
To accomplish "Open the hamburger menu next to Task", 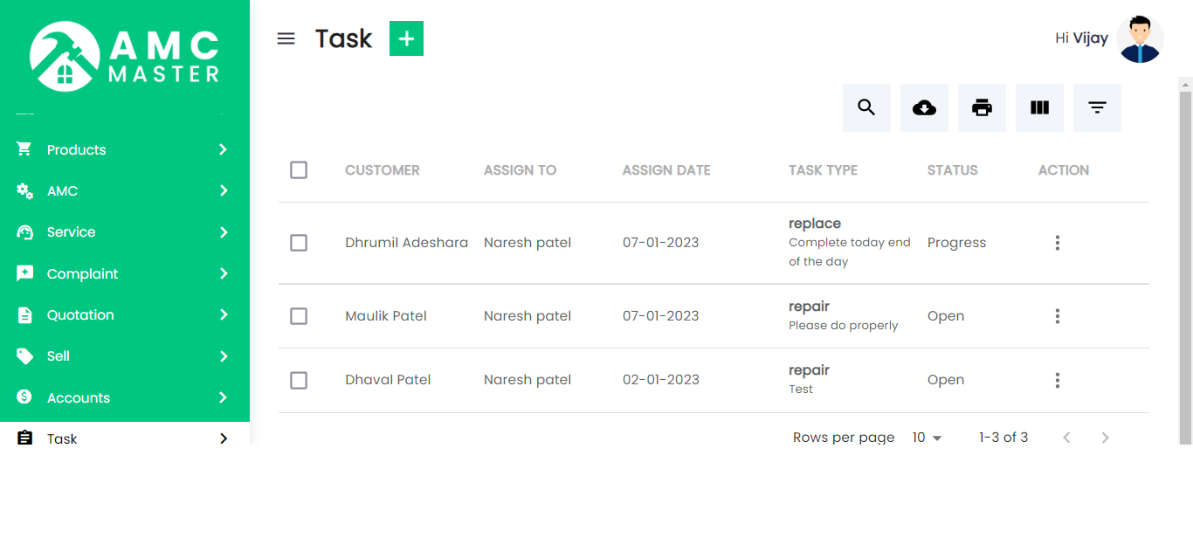I will point(286,38).
